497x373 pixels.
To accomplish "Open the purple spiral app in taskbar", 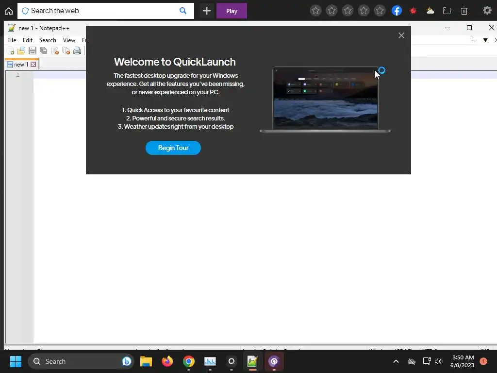I will click(274, 361).
